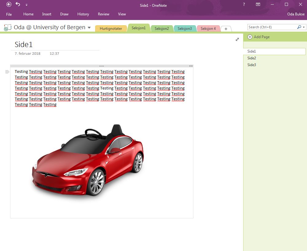Undo the last action
This screenshot has width=307, height=251.
18,4
